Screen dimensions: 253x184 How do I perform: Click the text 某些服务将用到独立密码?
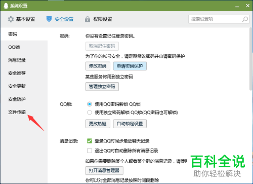(x=109, y=77)
